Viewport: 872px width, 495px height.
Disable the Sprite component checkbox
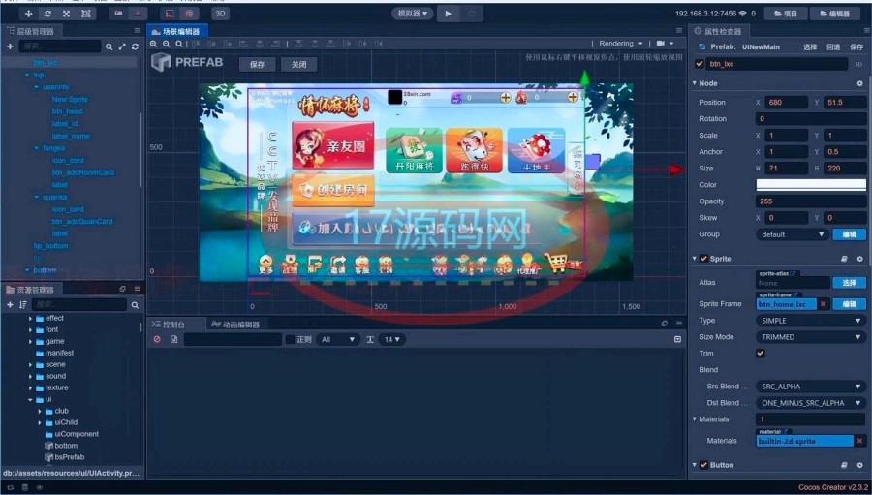[x=703, y=259]
